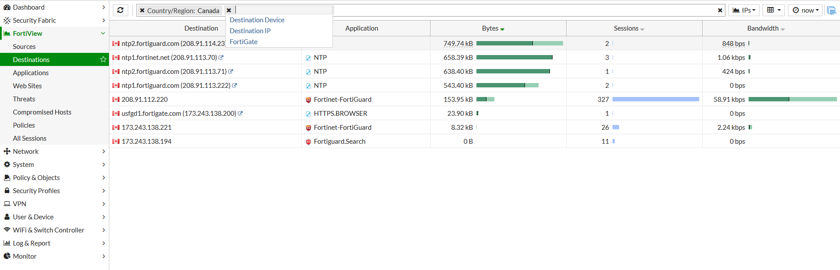Image resolution: width=840 pixels, height=270 pixels.
Task: Click the VPN laptop icon
Action: click(x=7, y=204)
